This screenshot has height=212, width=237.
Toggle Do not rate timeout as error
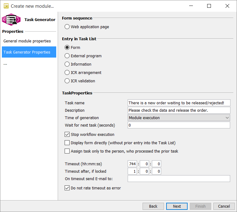pos(67,188)
